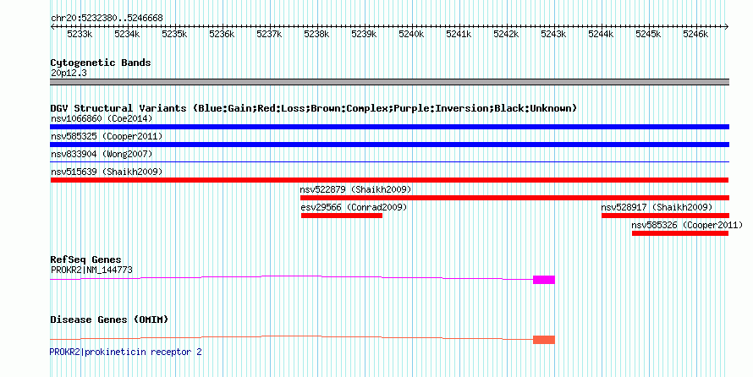Click the 5241k ruler tick label
The height and width of the screenshot is (377, 753).
(459, 34)
